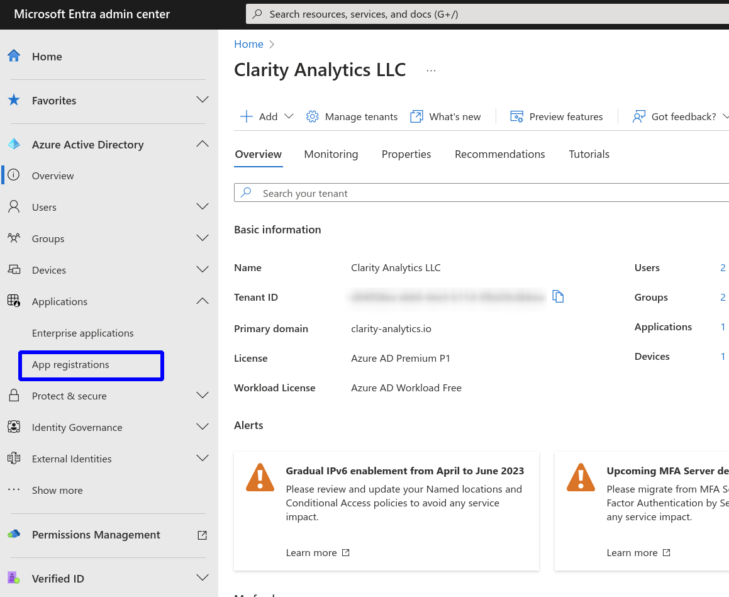Image resolution: width=729 pixels, height=597 pixels.
Task: Click the Preview features icon
Action: (x=516, y=116)
